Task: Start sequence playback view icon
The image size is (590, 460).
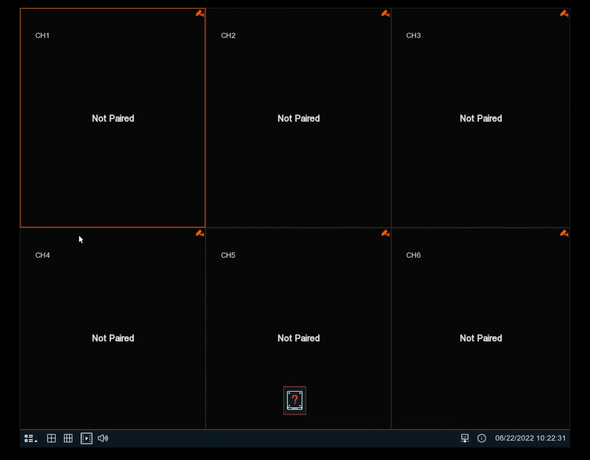Action: (86, 438)
